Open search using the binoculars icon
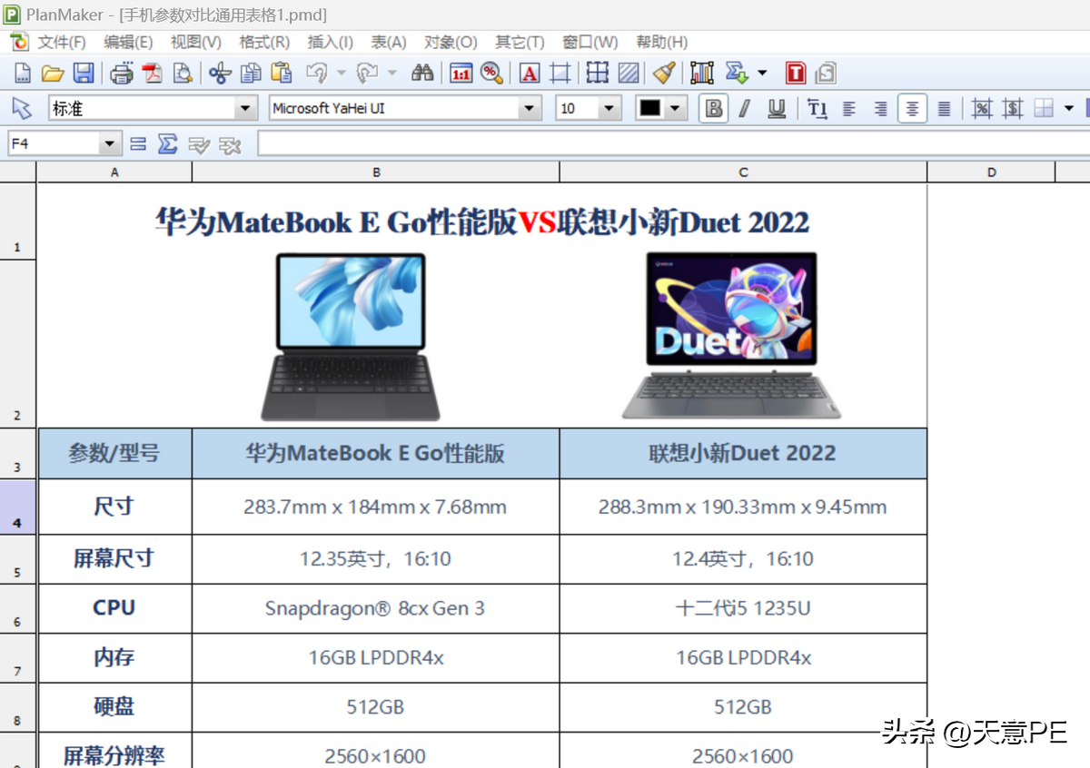Screen dimensions: 1090x768 coord(422,74)
